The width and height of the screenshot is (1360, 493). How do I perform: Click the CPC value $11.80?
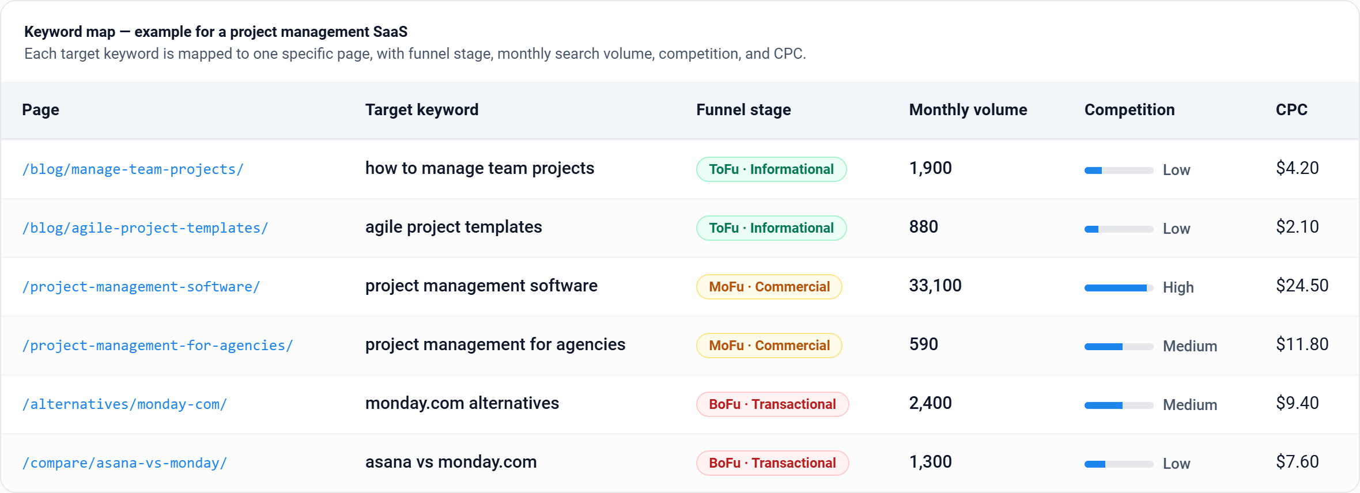[1302, 344]
